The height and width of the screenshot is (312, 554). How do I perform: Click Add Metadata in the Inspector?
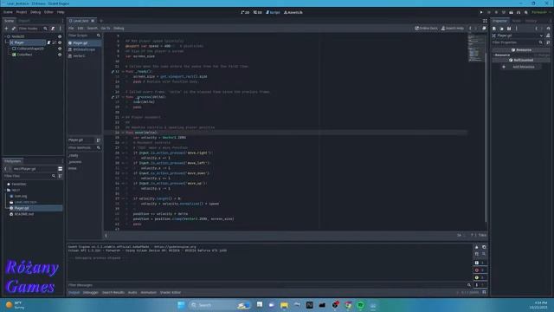click(x=521, y=67)
